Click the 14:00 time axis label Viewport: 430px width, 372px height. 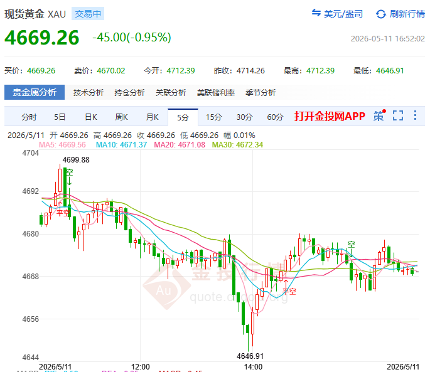tap(253, 367)
